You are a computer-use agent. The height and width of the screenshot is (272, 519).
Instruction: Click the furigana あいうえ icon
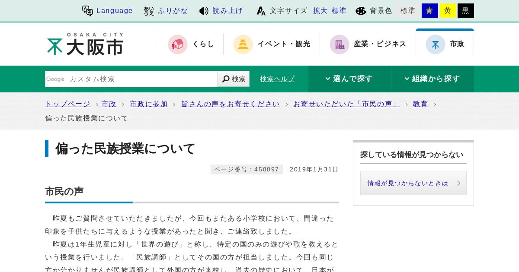pos(149,11)
